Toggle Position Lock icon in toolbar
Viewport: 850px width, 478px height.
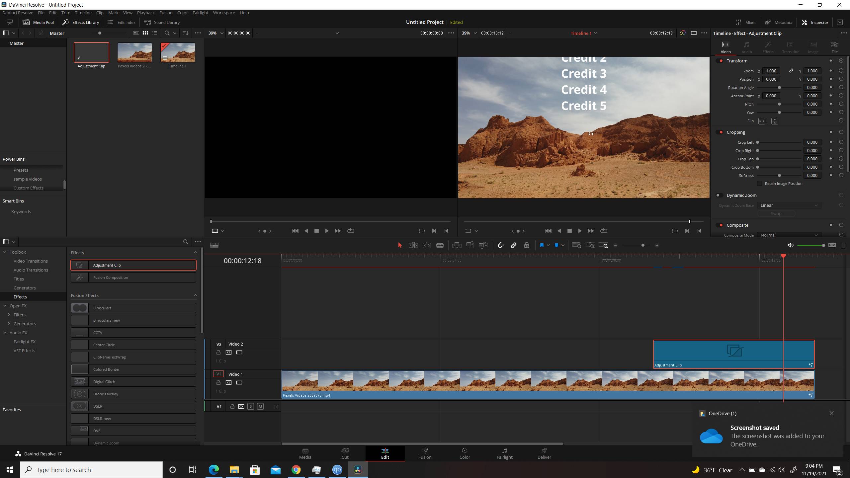click(x=527, y=245)
